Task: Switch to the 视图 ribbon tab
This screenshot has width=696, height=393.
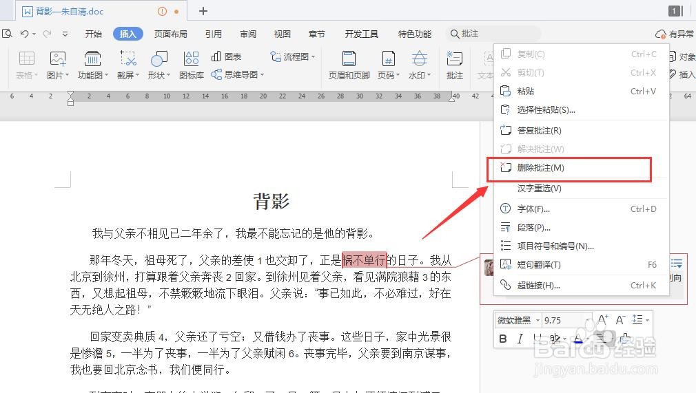Action: [283, 34]
